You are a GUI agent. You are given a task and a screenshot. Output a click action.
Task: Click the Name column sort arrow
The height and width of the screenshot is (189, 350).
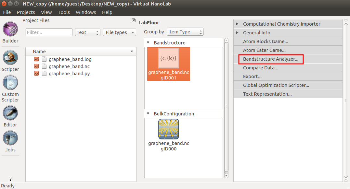pos(132,52)
